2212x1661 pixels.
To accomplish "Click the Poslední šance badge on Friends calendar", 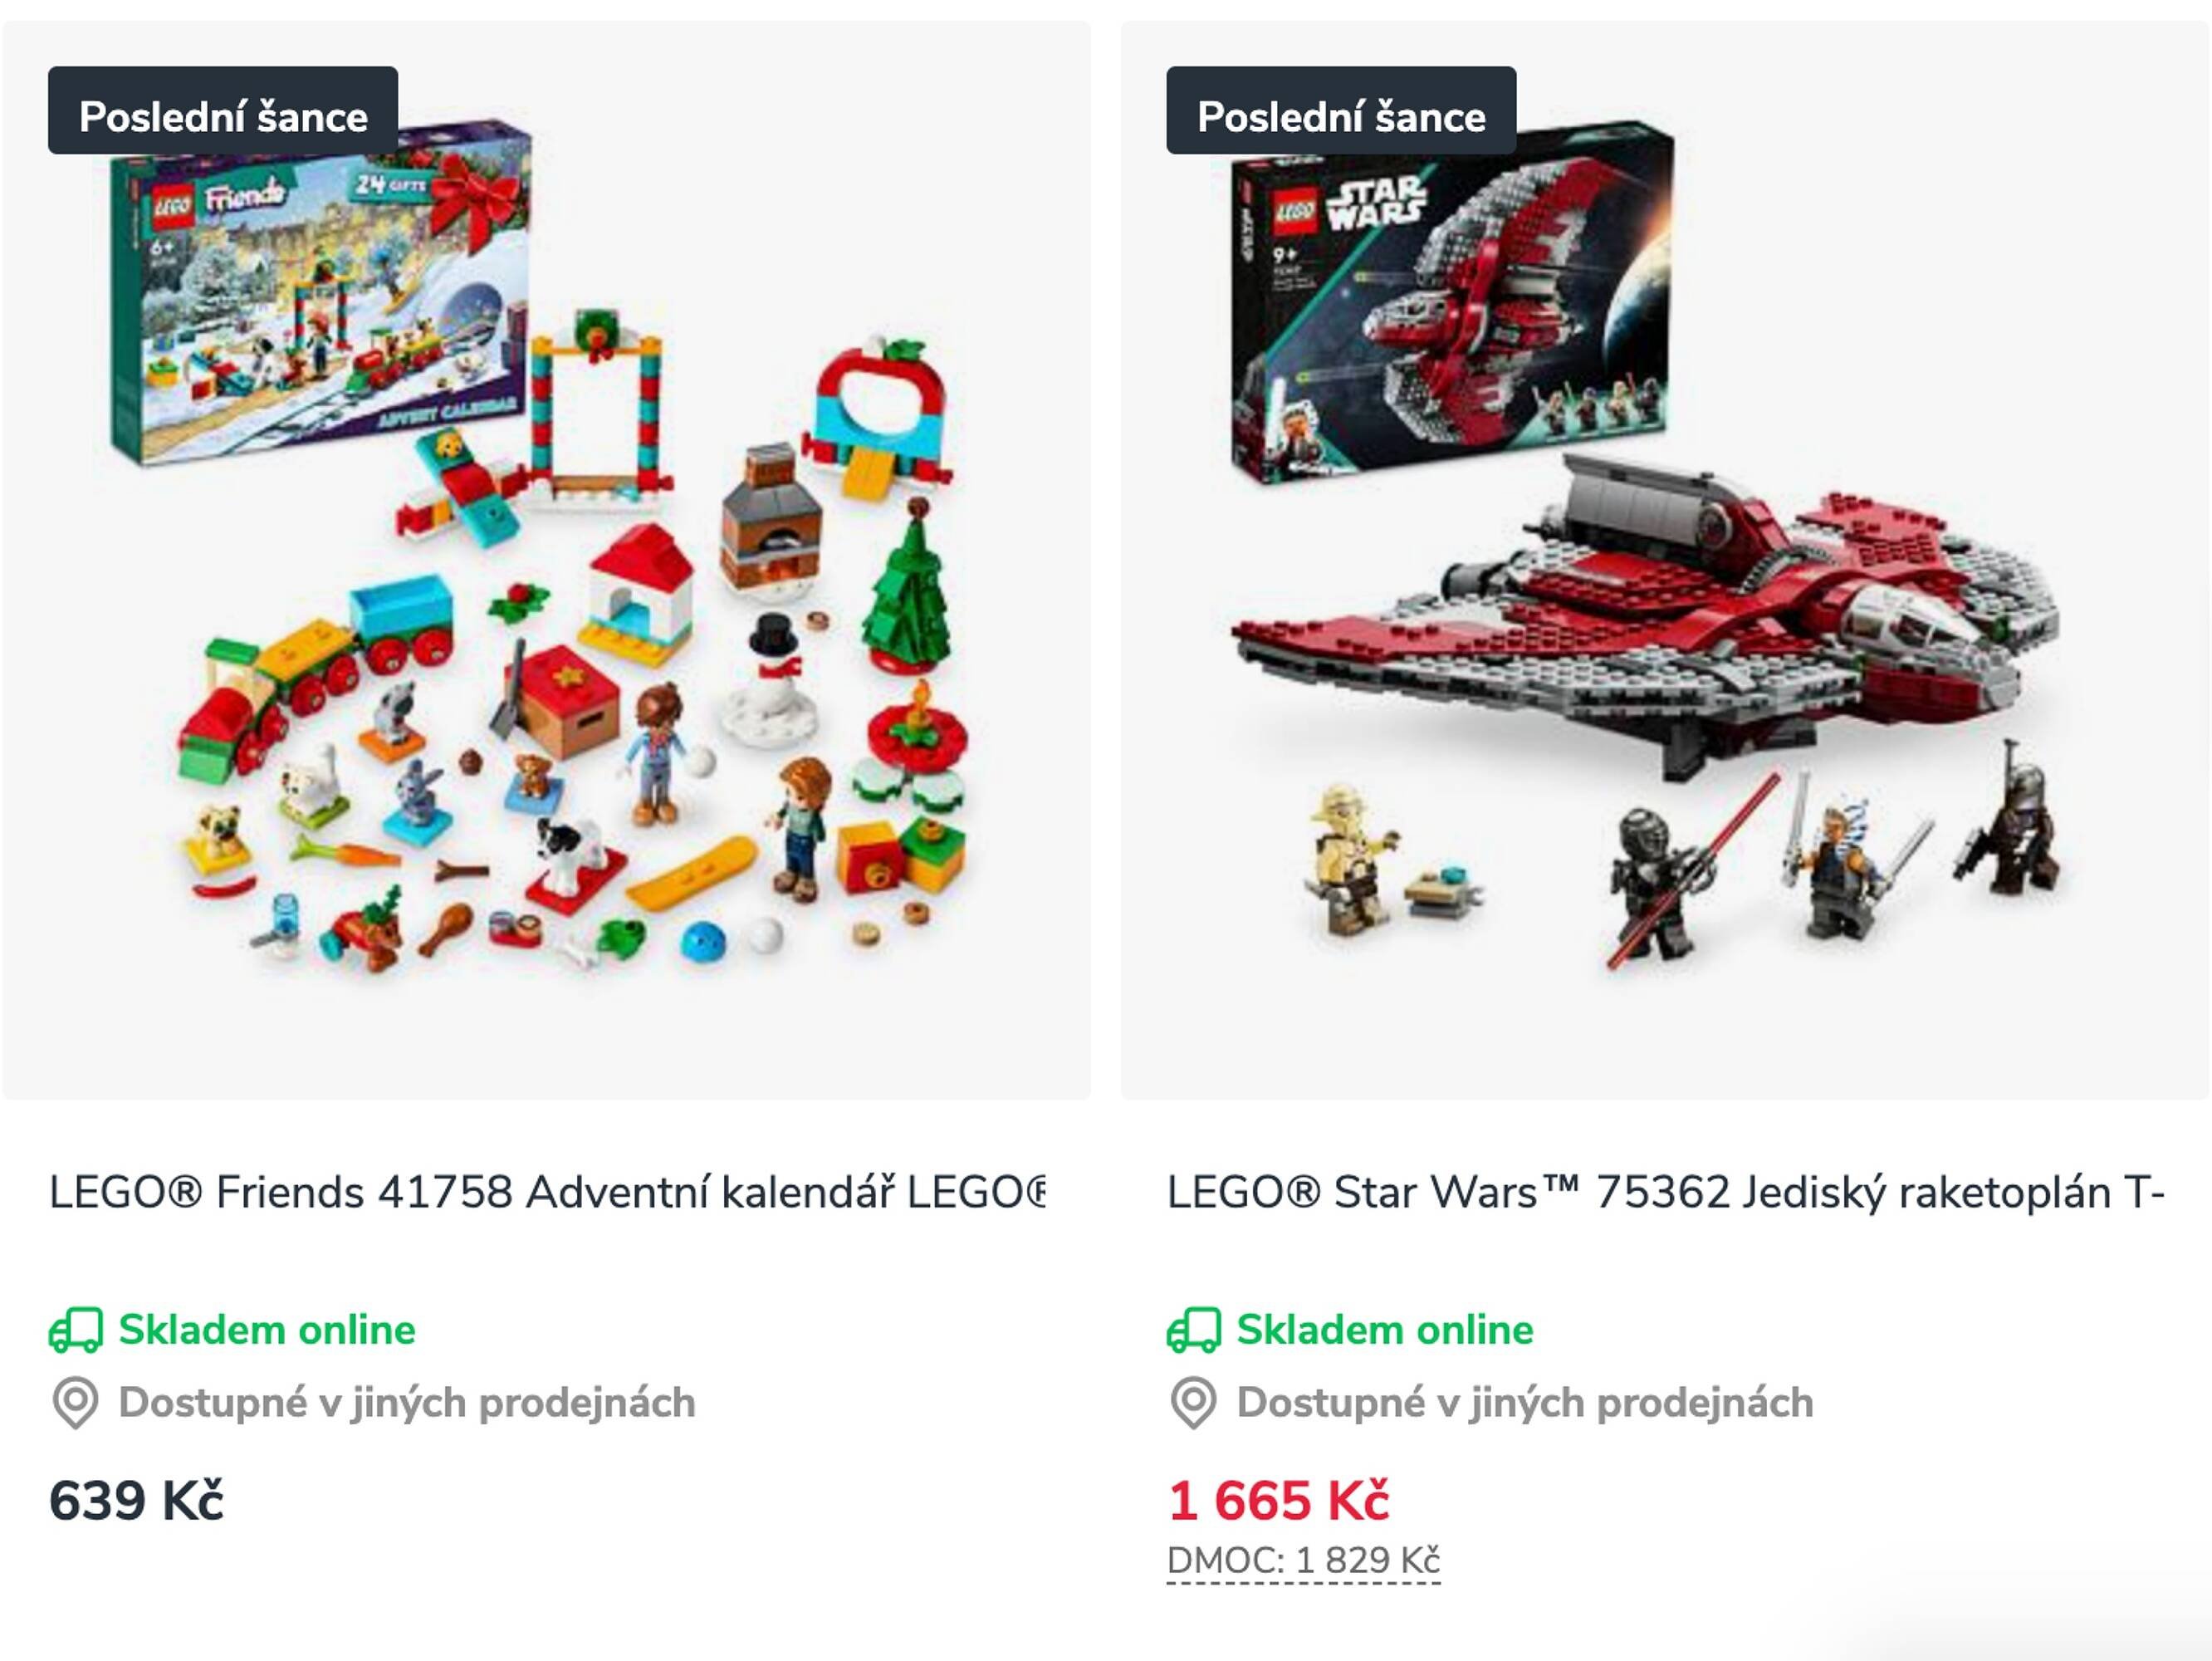I will click(x=223, y=110).
